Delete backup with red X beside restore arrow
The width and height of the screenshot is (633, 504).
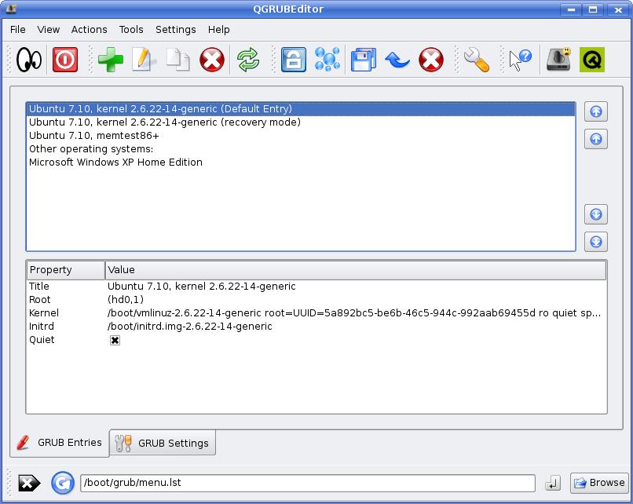tap(431, 60)
